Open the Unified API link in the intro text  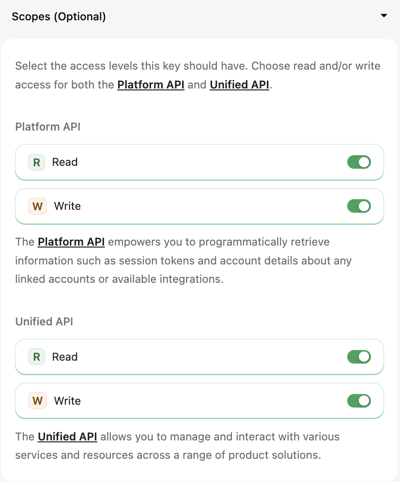[x=239, y=85]
